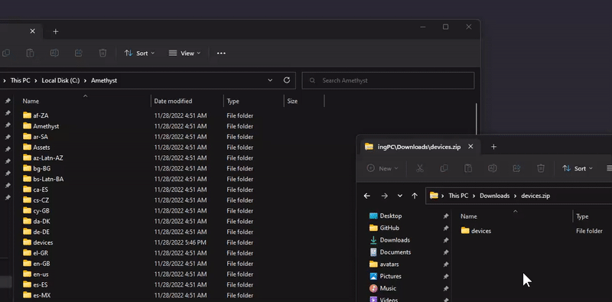The width and height of the screenshot is (612, 302).
Task: Open the recent locations chevron in devices.zip
Action: click(x=399, y=196)
